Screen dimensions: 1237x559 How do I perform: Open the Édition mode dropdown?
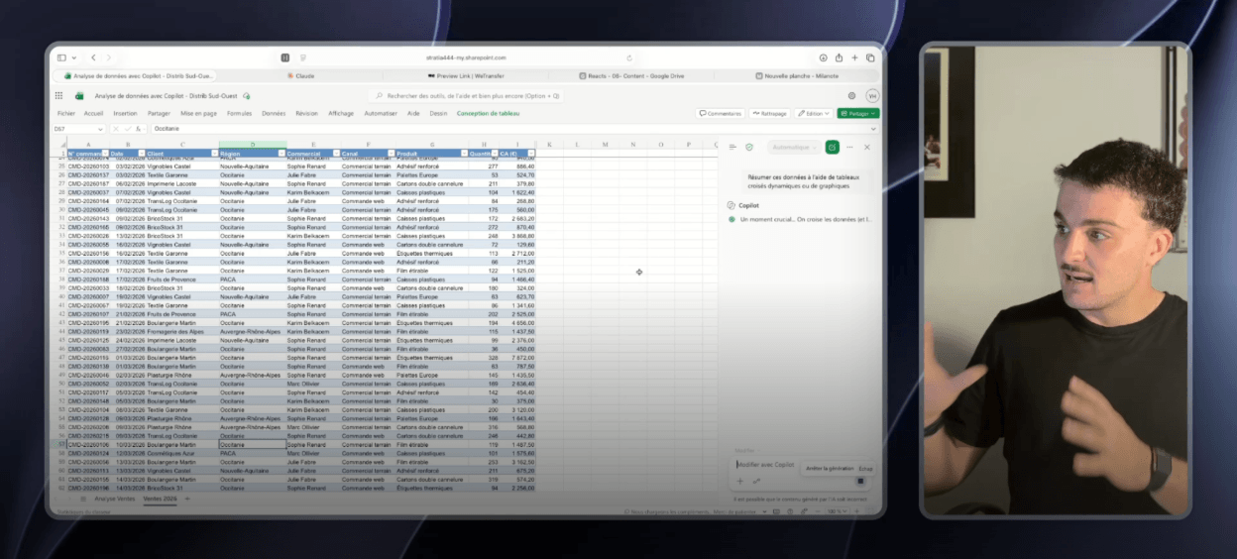813,113
